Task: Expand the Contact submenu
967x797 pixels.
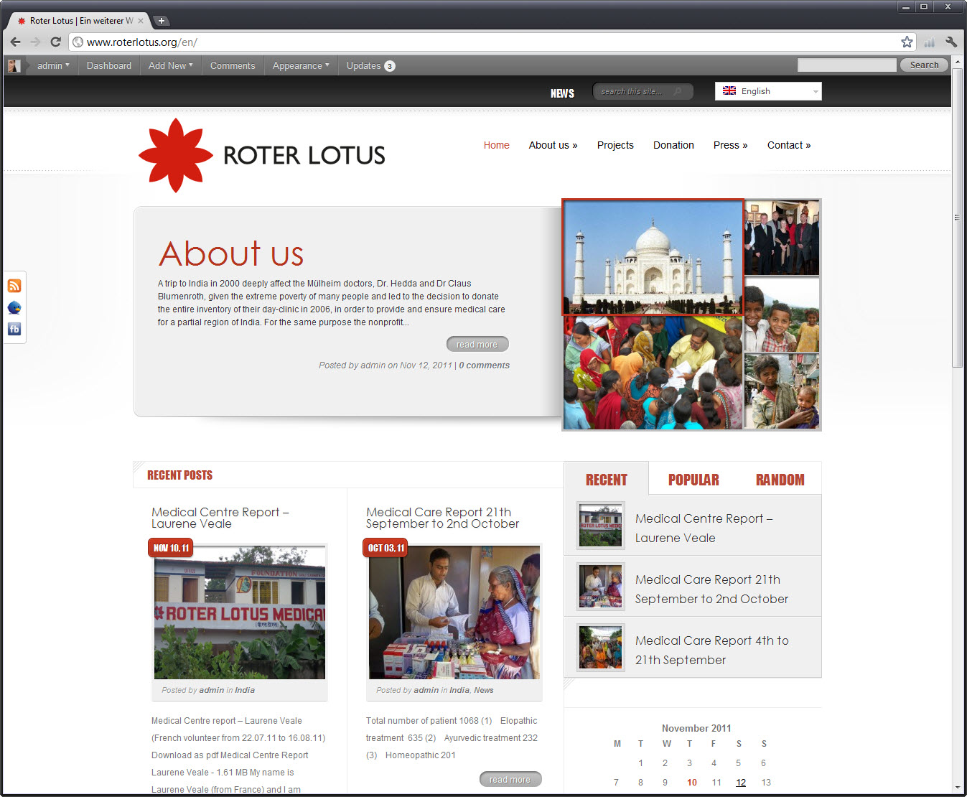Action: 789,145
